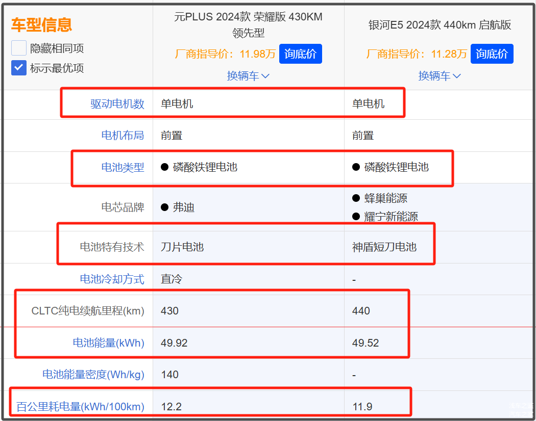Open the 银河E5 2024款 440km 启航版 title

pos(440,25)
